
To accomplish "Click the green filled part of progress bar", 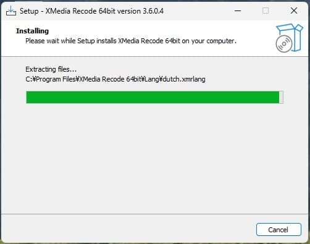I will (153, 98).
